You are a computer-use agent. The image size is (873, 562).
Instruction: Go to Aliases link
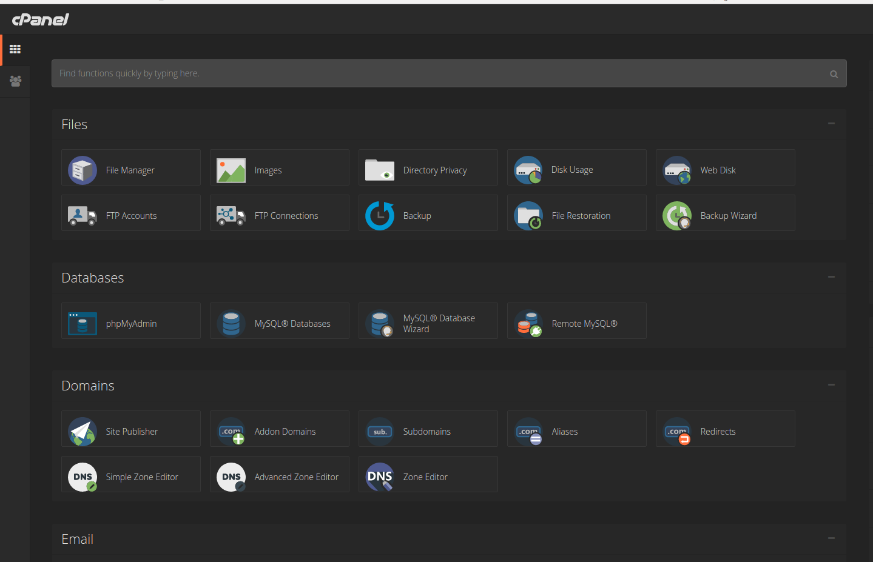click(x=565, y=432)
